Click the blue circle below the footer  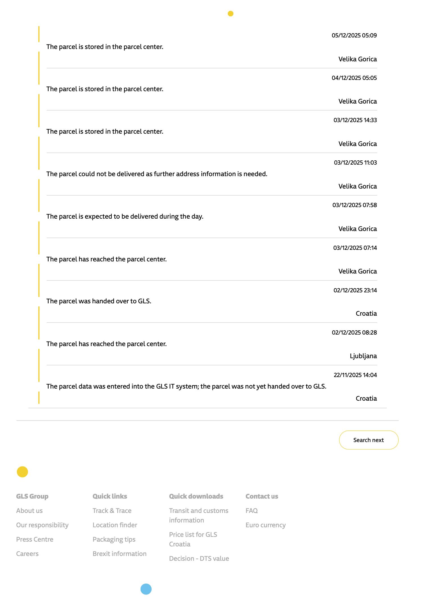click(146, 589)
